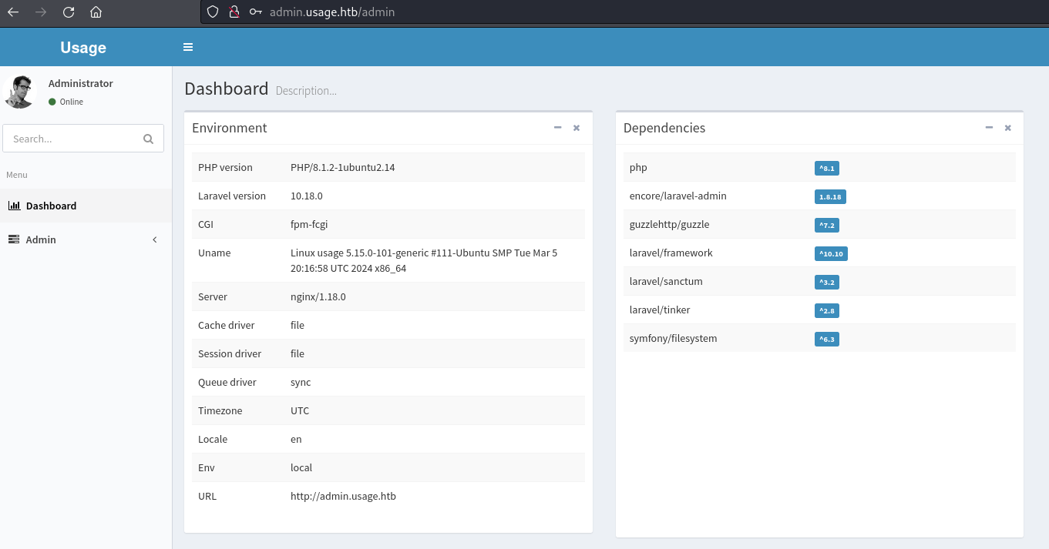Click the Admin menu list icon
Image resolution: width=1049 pixels, height=549 pixels.
point(14,239)
